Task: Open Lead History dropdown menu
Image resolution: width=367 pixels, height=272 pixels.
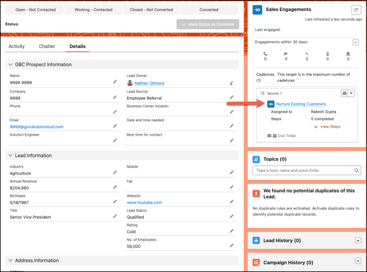Action: point(357,241)
